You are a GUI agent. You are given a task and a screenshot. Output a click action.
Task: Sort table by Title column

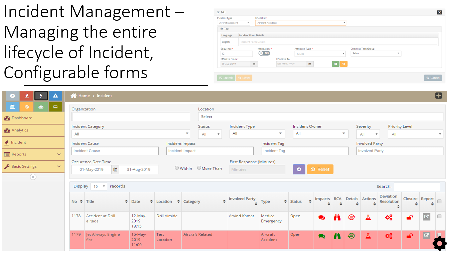[x=107, y=201]
